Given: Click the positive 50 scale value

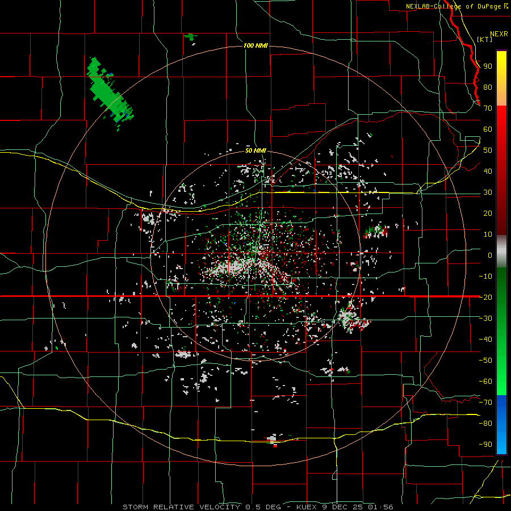Looking at the screenshot, I should click(488, 150).
